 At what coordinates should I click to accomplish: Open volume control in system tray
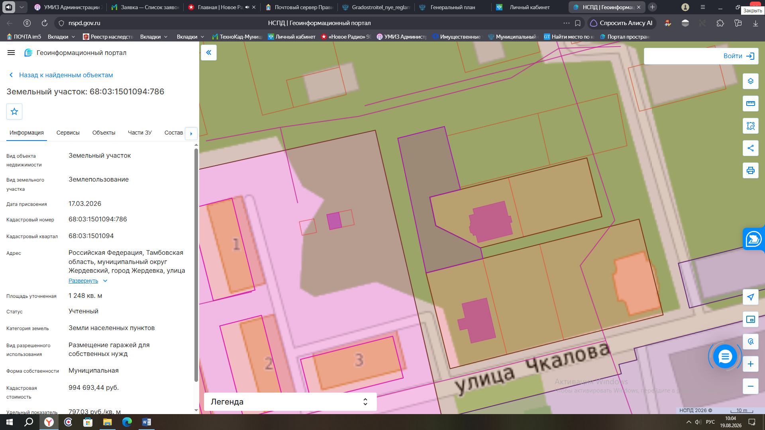coord(698,422)
